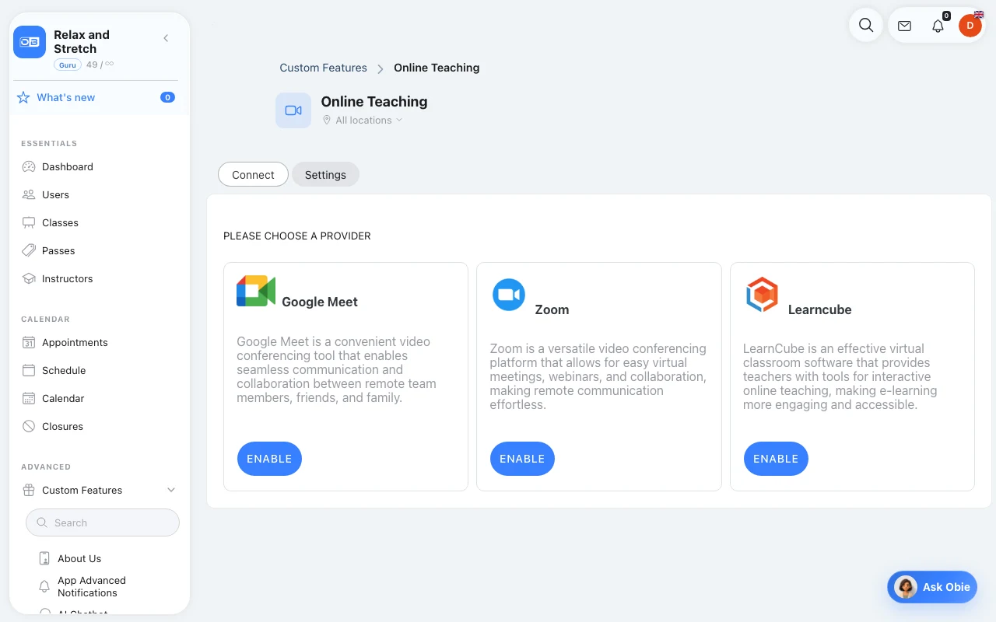The height and width of the screenshot is (622, 996).
Task: Enable the Google Meet provider
Action: pos(269,459)
